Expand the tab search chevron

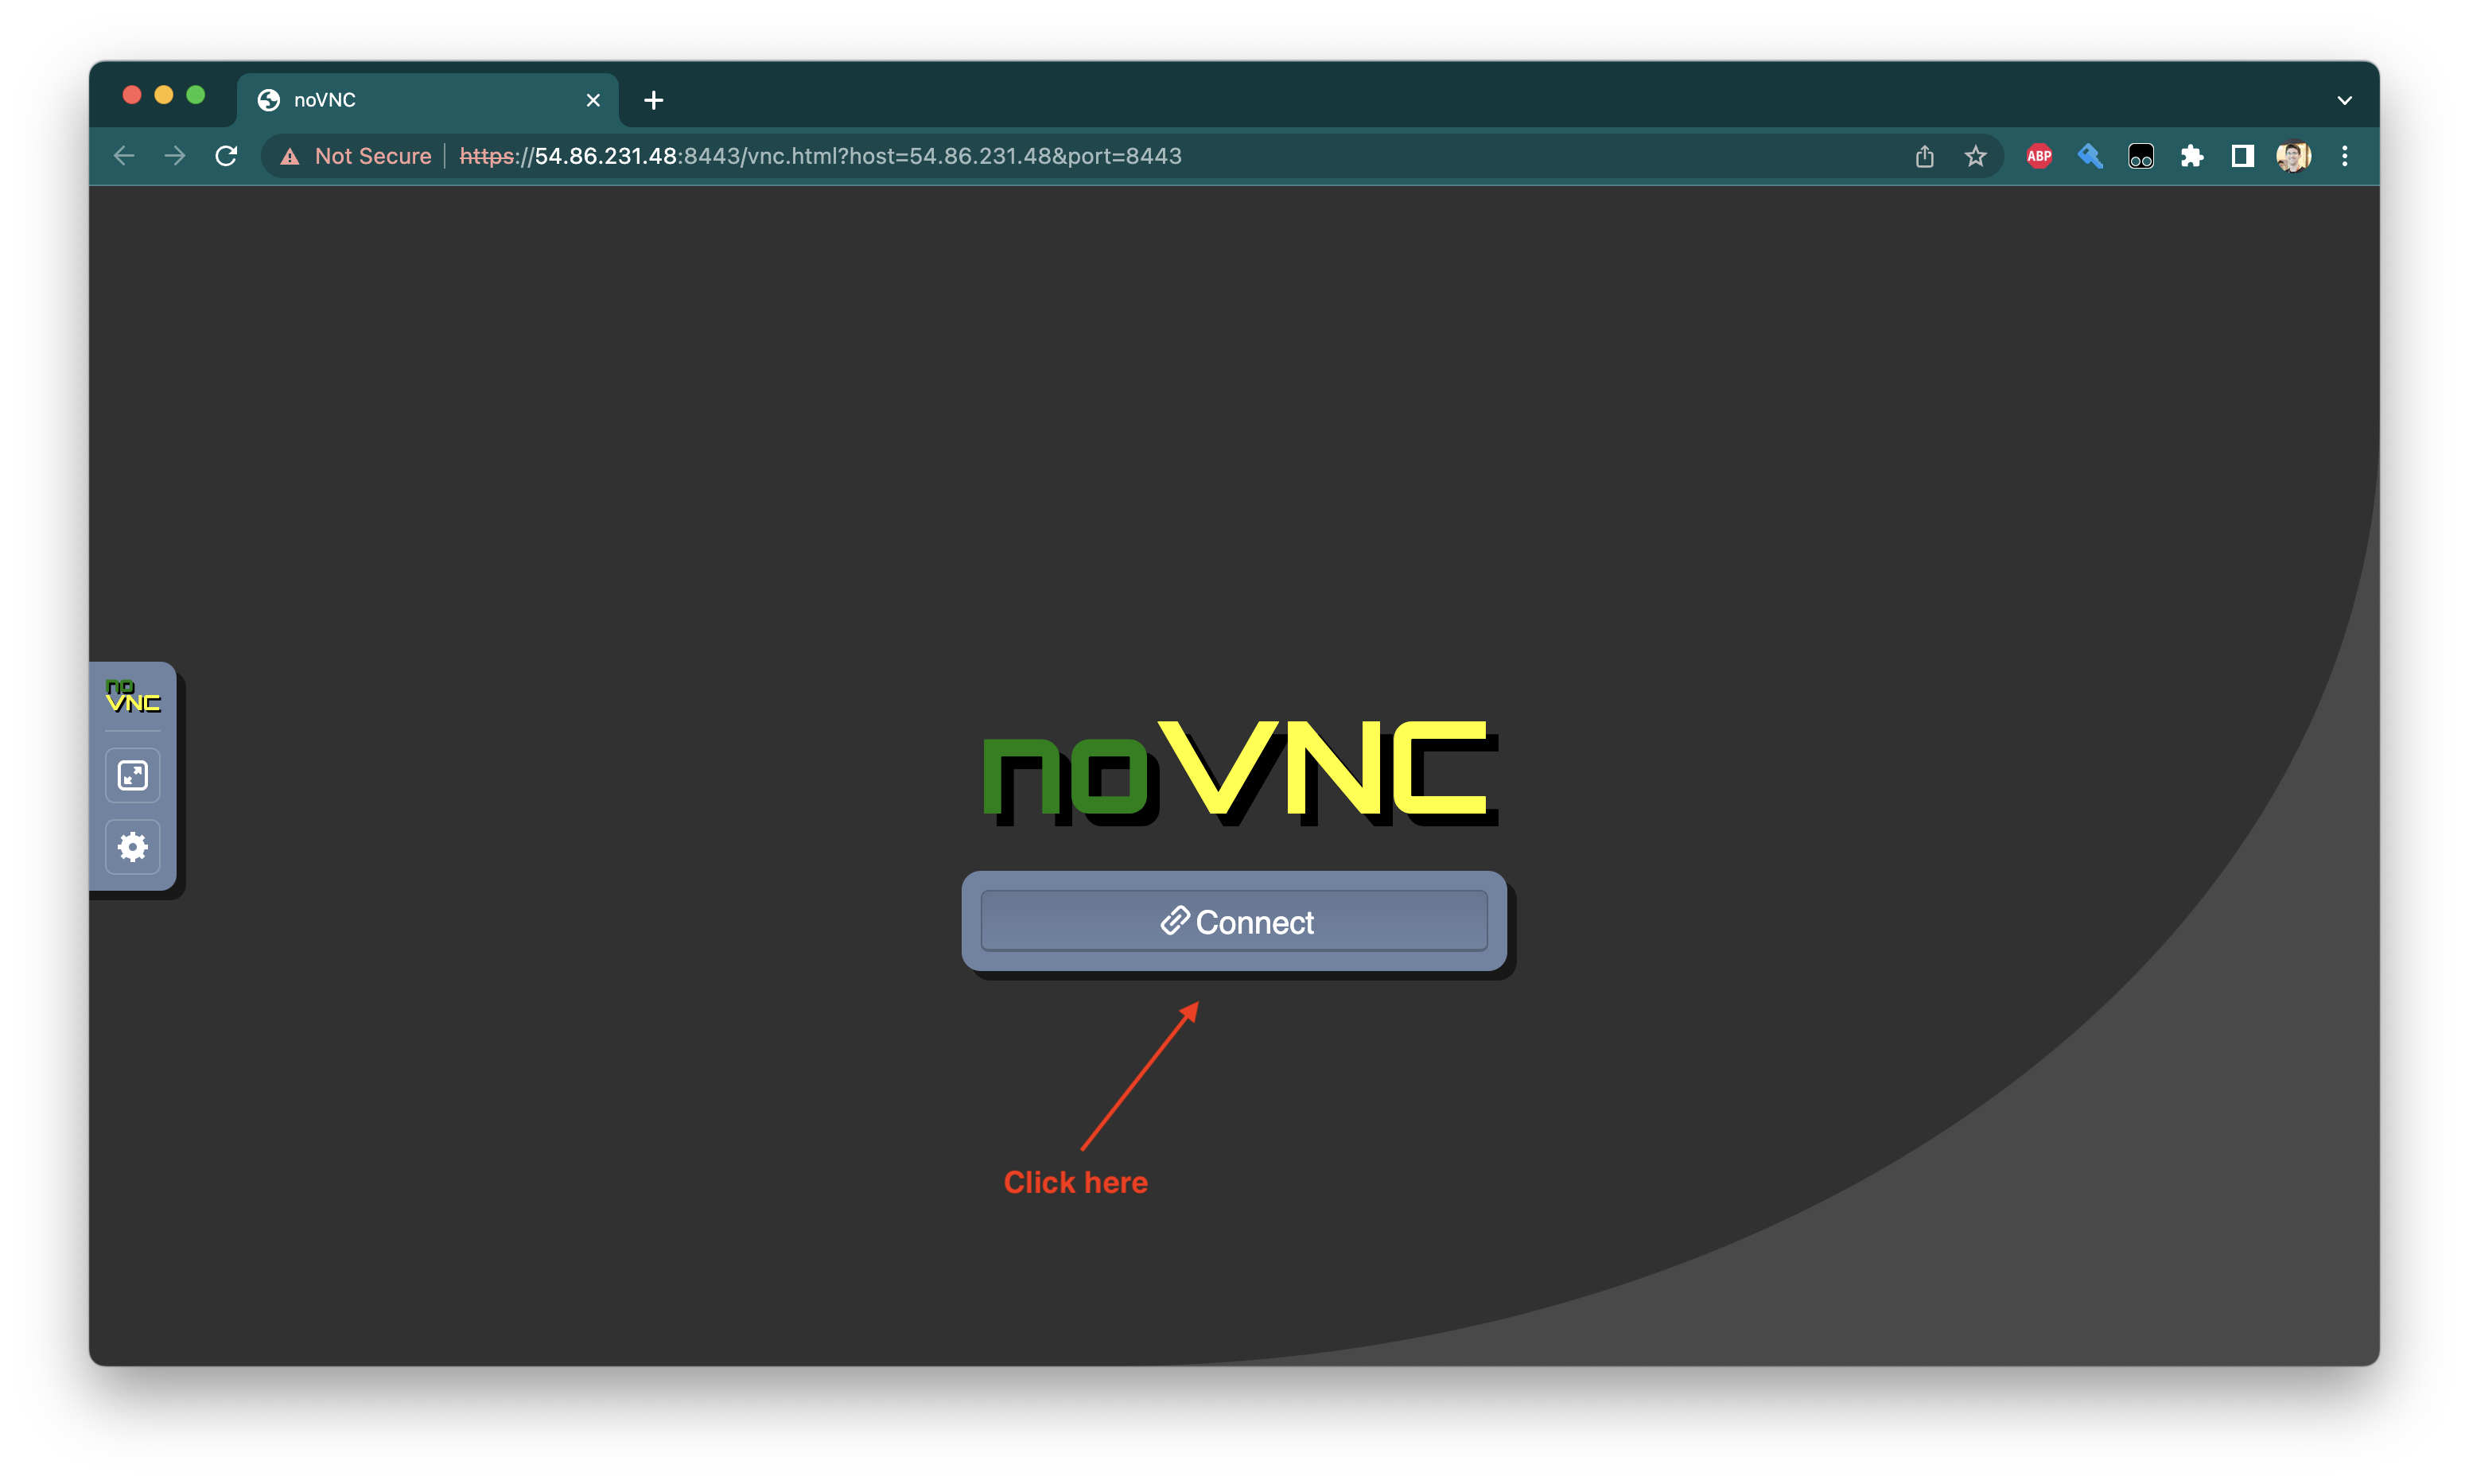[2344, 100]
